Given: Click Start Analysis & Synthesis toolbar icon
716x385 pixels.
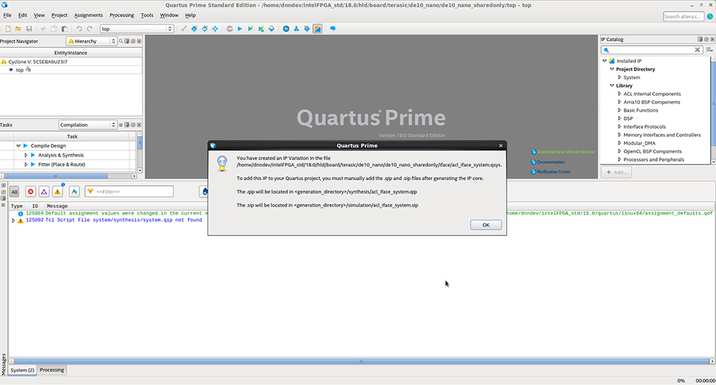Looking at the screenshot, I should [250, 29].
